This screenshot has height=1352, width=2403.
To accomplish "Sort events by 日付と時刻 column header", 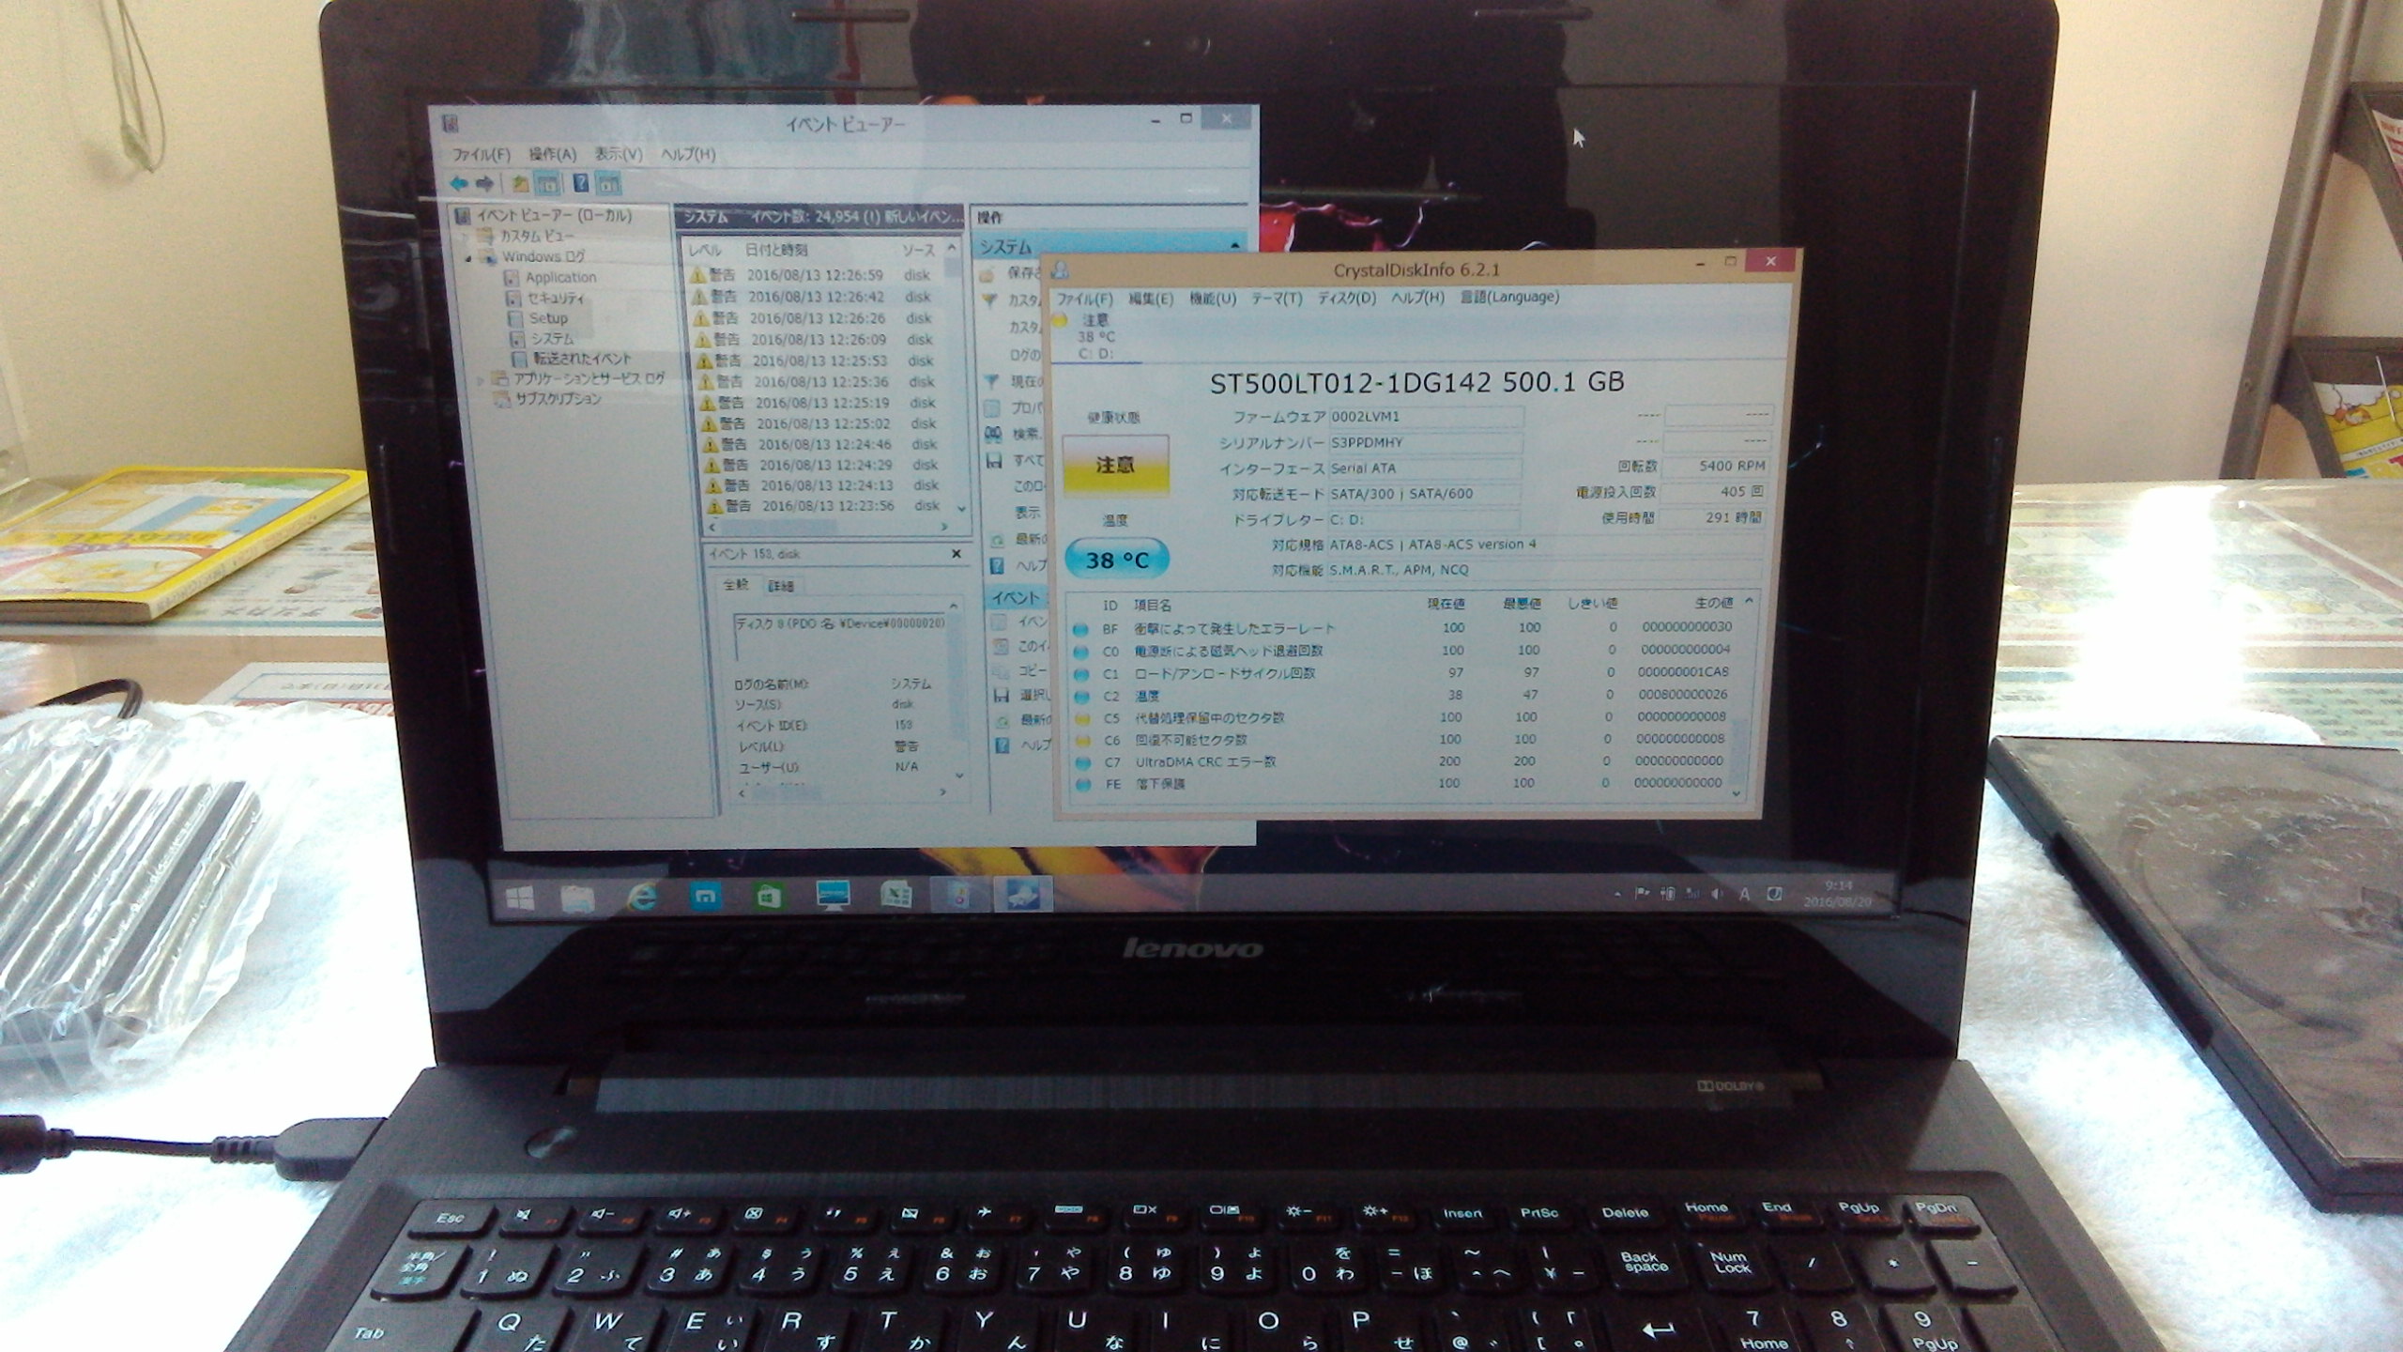I will click(776, 250).
